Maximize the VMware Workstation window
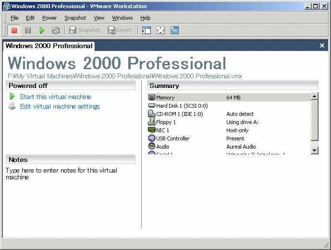Viewport: 331px width, 250px height. (315, 6)
